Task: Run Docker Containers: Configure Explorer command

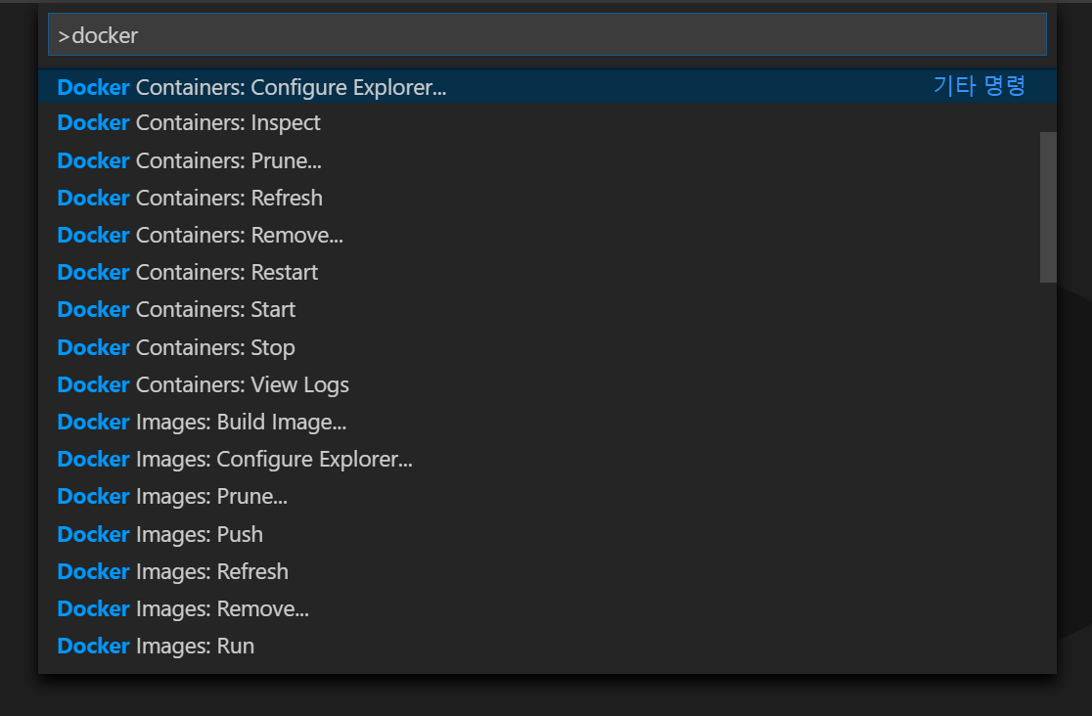Action: pos(547,86)
